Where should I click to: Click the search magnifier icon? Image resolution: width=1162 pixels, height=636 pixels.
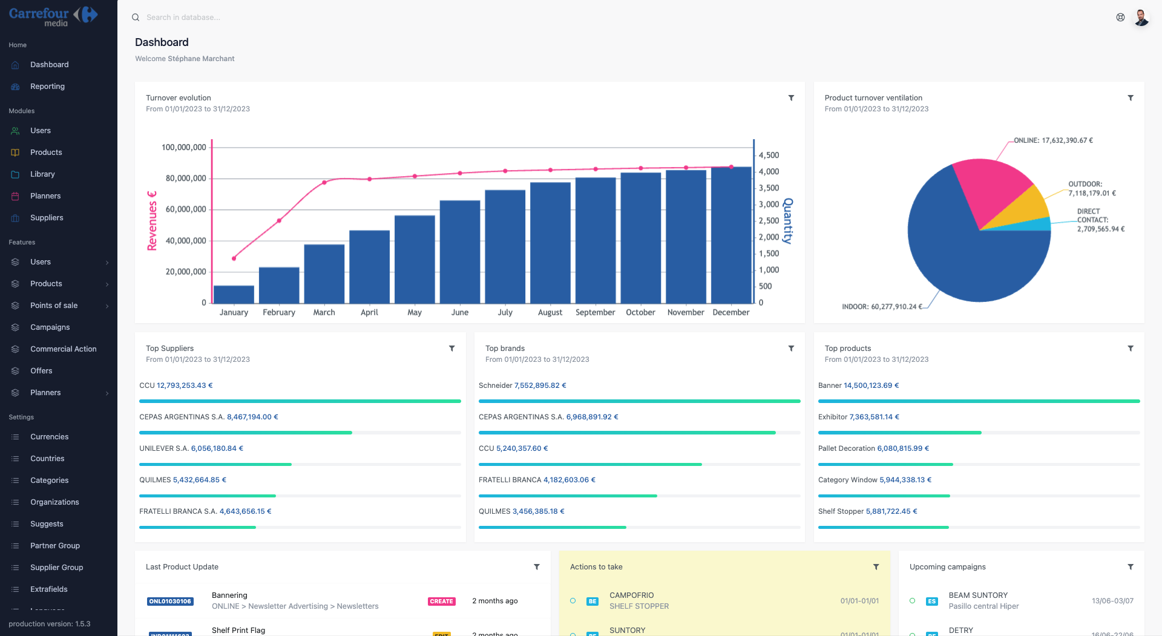click(136, 18)
